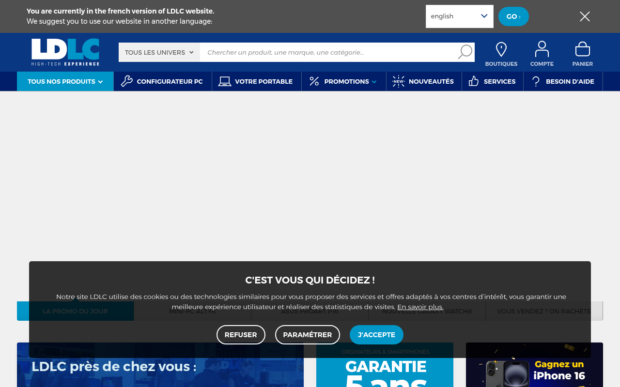
Task: Open the english language dropdown
Action: (x=460, y=16)
